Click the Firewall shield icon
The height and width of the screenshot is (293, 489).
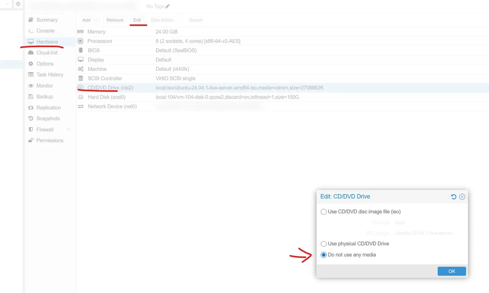(31, 129)
